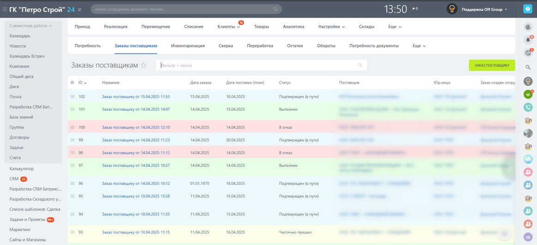Open the table settings gear icon
Image resolution: width=537 pixels, height=245 pixels.
(72, 83)
